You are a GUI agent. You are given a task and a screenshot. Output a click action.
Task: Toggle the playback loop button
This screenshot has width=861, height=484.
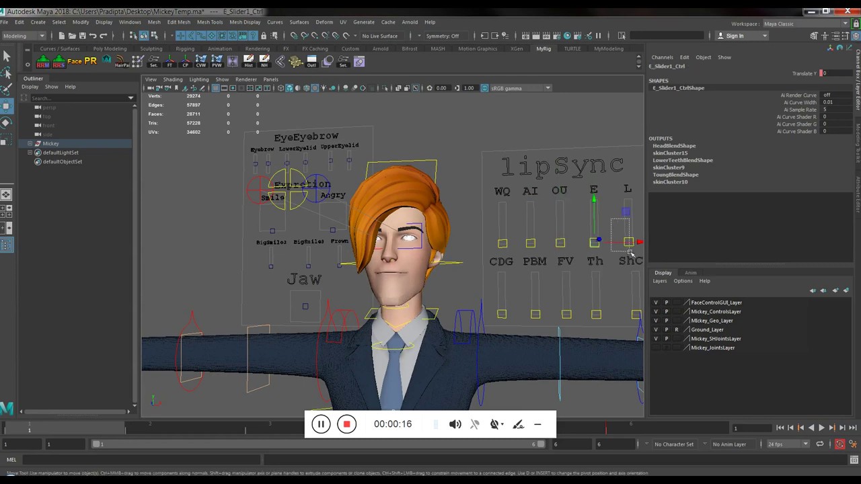(x=820, y=444)
